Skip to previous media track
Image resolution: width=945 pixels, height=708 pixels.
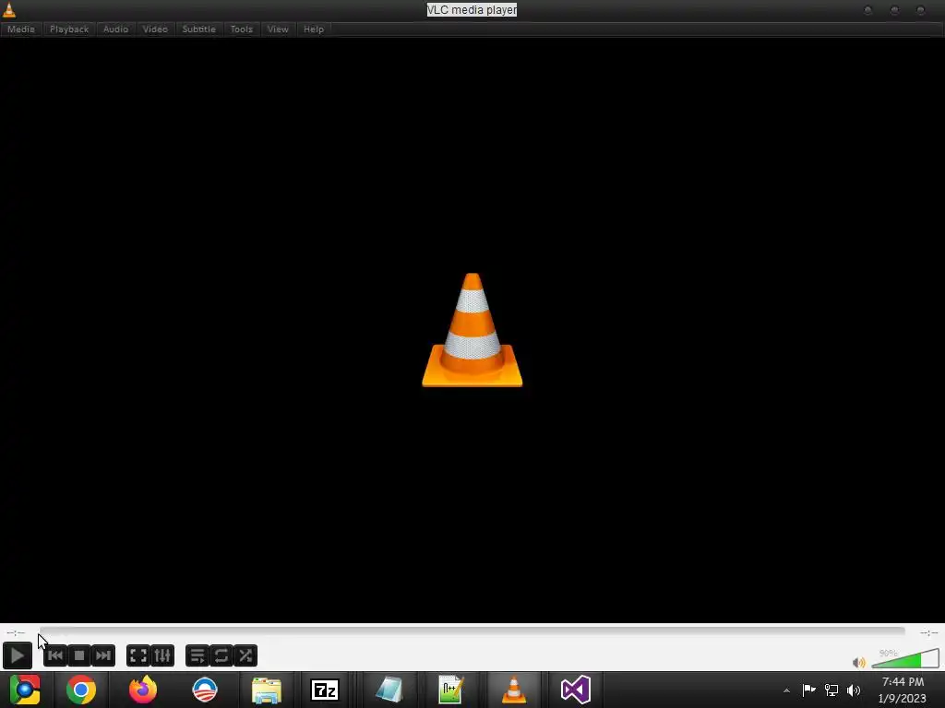tap(55, 655)
